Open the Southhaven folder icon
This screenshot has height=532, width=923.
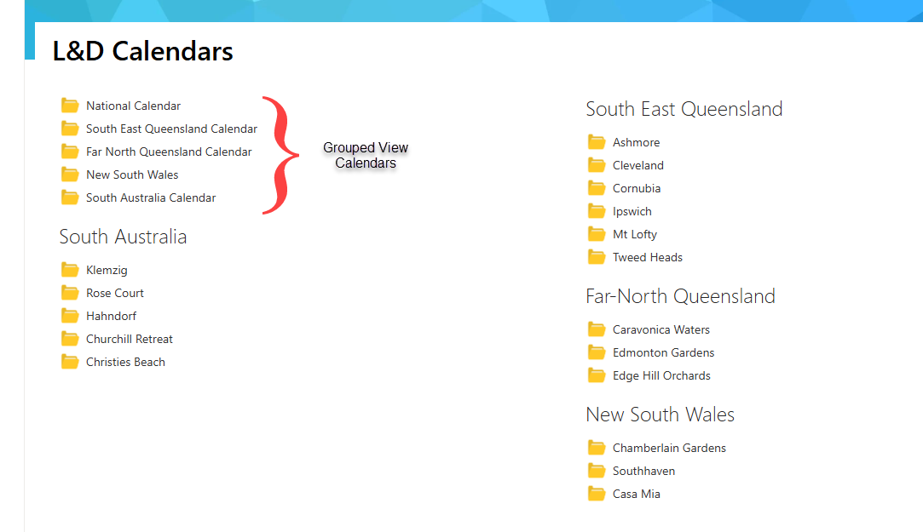(x=597, y=471)
